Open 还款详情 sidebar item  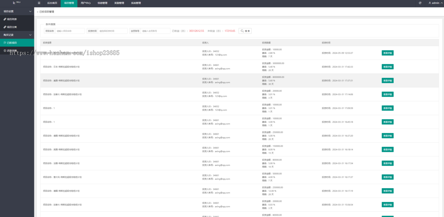pos(17,50)
